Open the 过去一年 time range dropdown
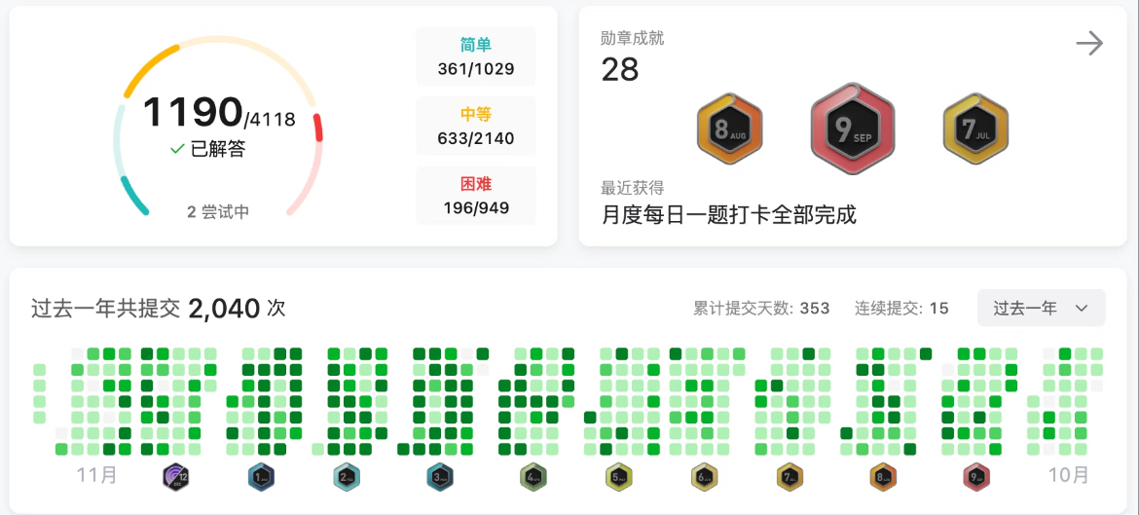 tap(1041, 308)
